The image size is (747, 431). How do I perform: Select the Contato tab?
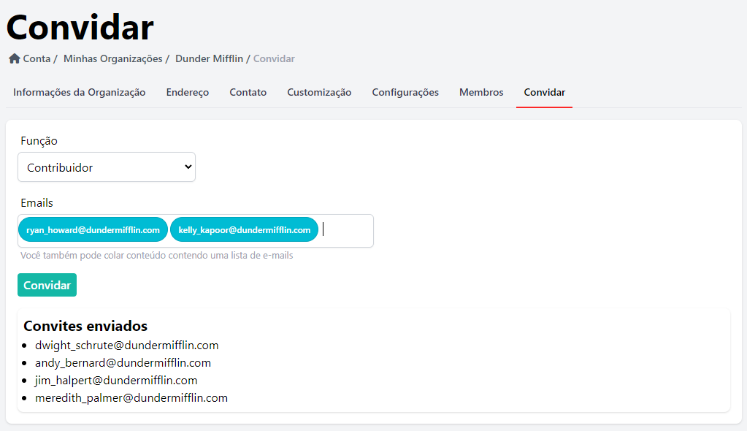[248, 93]
